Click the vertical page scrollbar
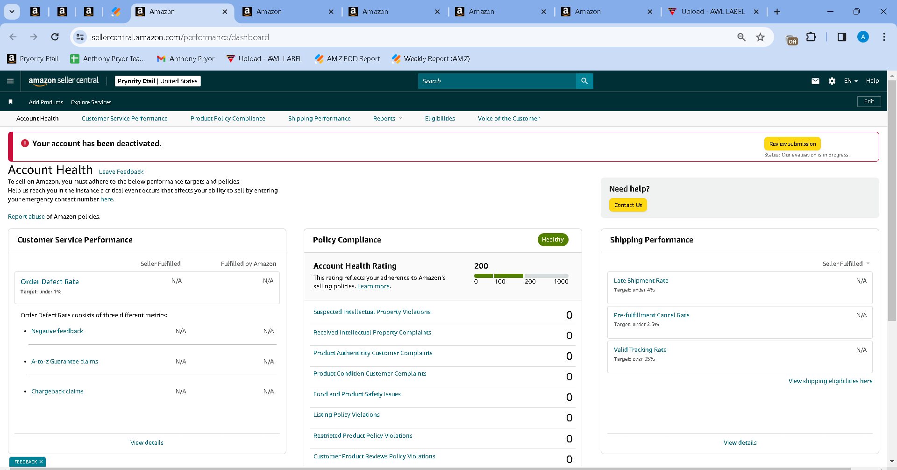The image size is (897, 470). click(x=892, y=200)
